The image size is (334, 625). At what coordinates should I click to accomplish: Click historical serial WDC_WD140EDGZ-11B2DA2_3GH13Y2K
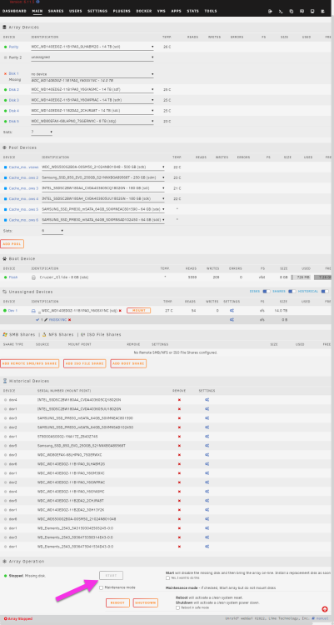[x=72, y=509]
